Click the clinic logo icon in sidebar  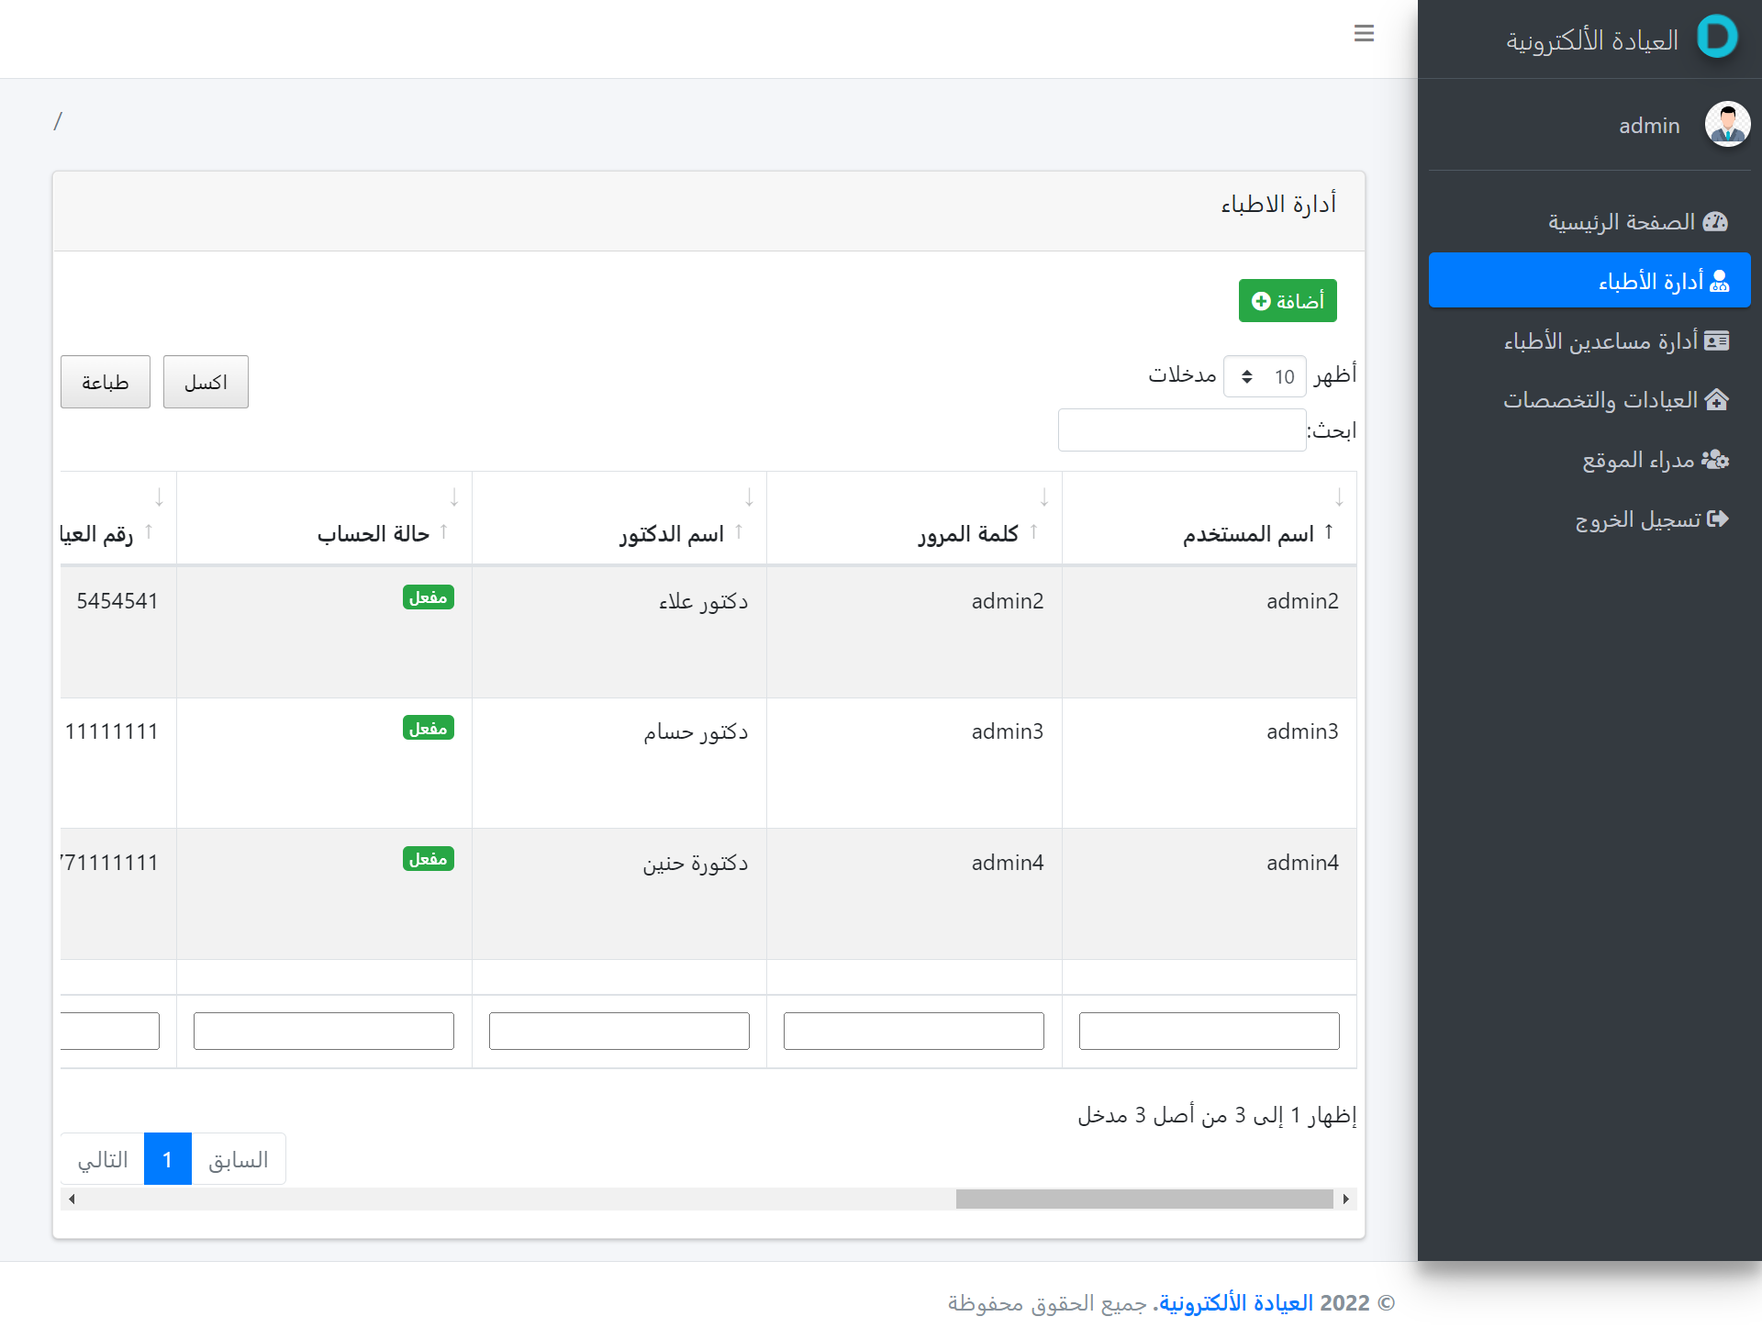tap(1717, 38)
